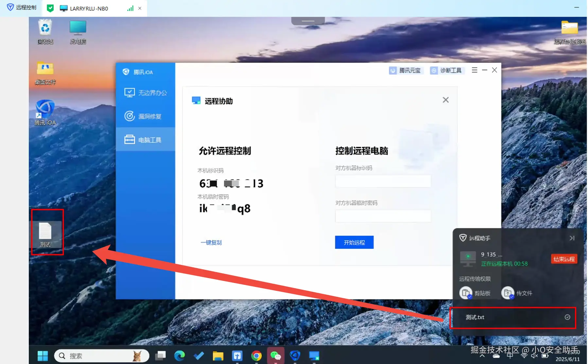Open File Explorer from the taskbar
Image resolution: width=588 pixels, height=364 pixels.
tap(218, 356)
